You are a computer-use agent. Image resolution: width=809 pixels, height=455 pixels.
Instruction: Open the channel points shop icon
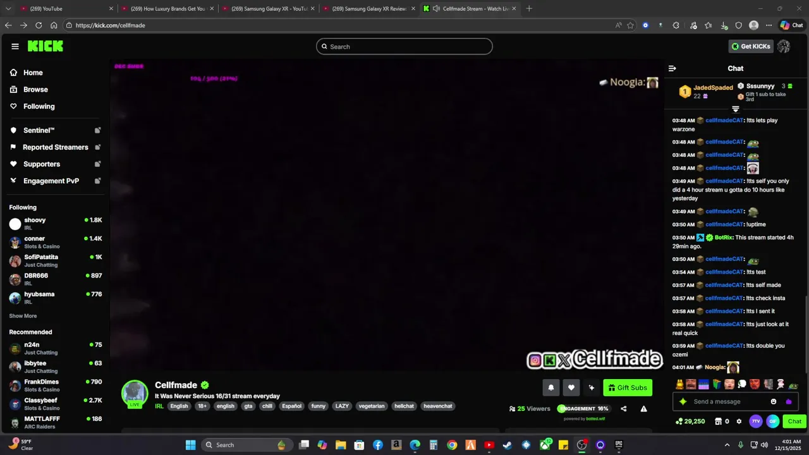(718, 422)
